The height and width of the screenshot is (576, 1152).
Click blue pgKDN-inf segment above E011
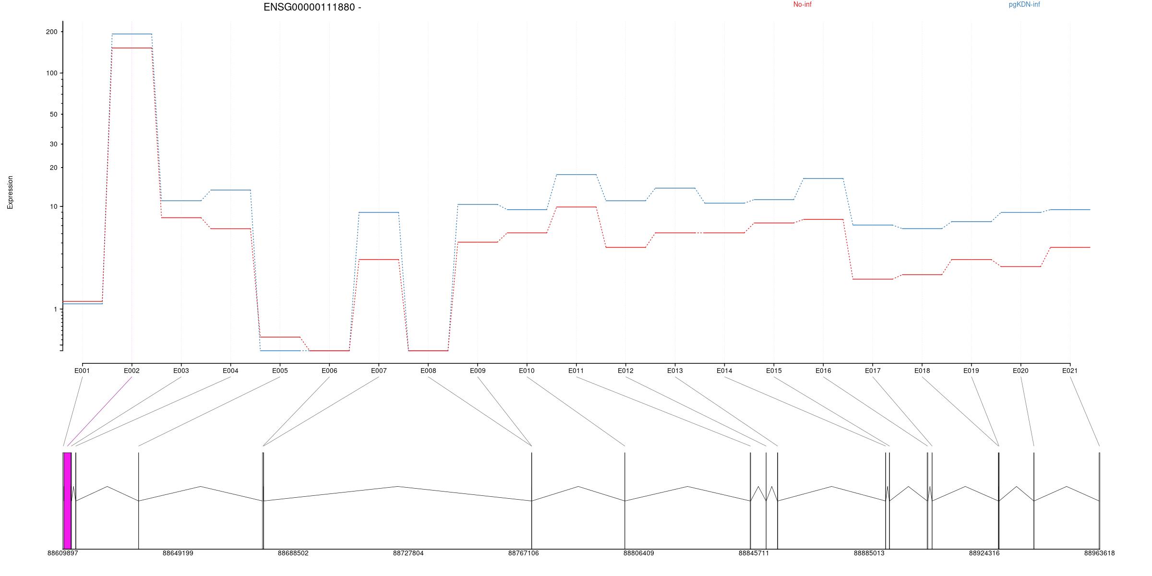(x=576, y=175)
